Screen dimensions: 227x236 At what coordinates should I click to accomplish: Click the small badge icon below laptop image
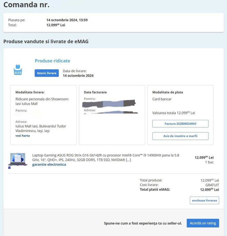9,167
